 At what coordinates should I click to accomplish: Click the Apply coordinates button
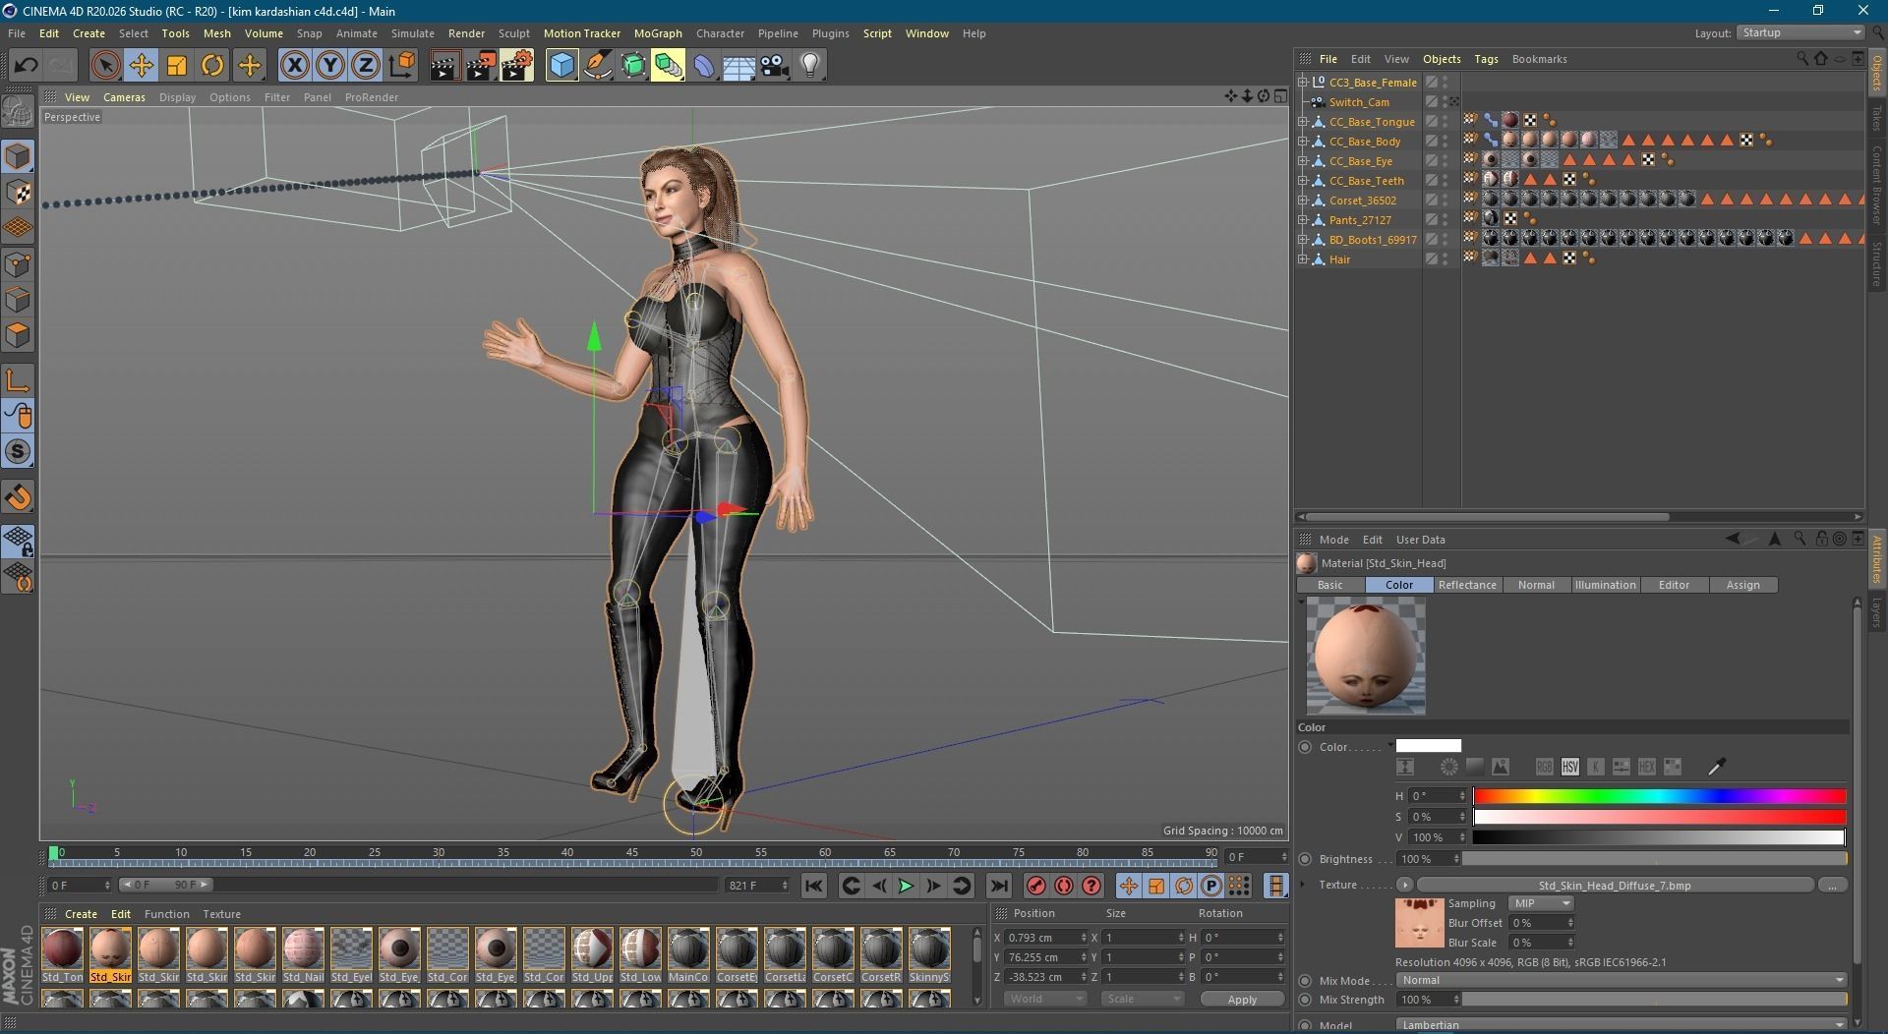(x=1242, y=999)
